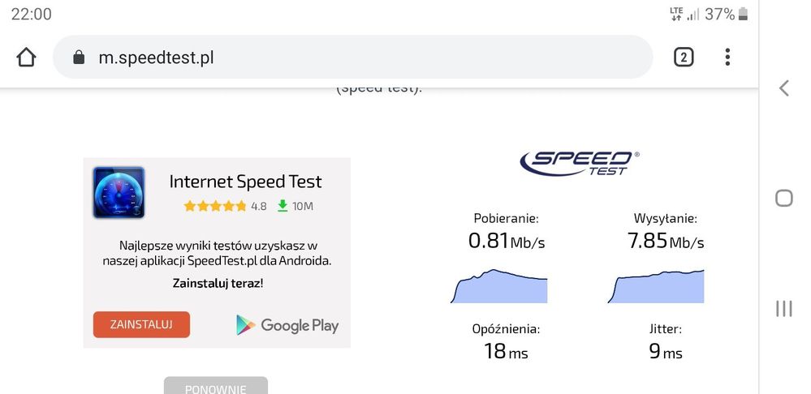Tap the Pobieranie download speed graph
Image resolution: width=811 pixels, height=394 pixels.
[498, 287]
